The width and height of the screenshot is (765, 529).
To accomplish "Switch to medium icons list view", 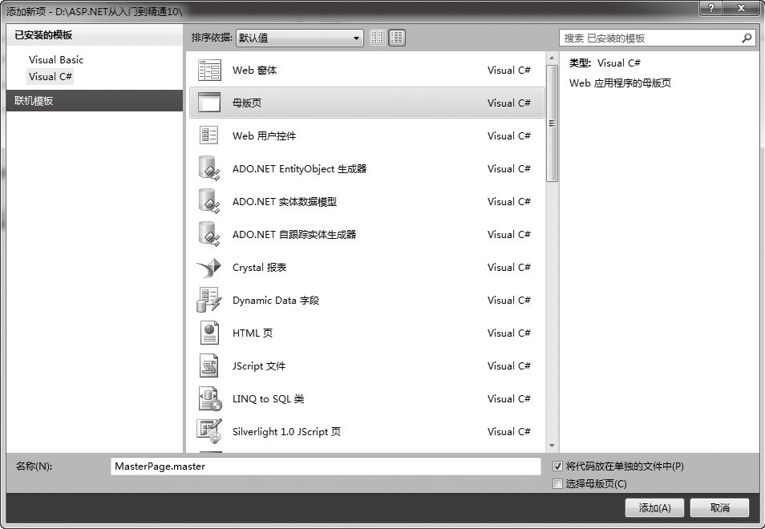I will [x=397, y=38].
